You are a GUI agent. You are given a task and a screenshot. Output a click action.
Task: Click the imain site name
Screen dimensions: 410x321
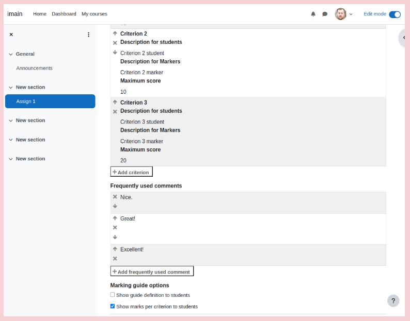click(x=15, y=14)
